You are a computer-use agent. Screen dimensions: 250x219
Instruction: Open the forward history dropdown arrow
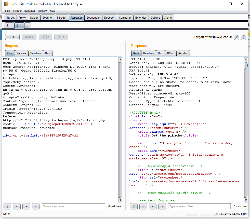click(x=64, y=37)
